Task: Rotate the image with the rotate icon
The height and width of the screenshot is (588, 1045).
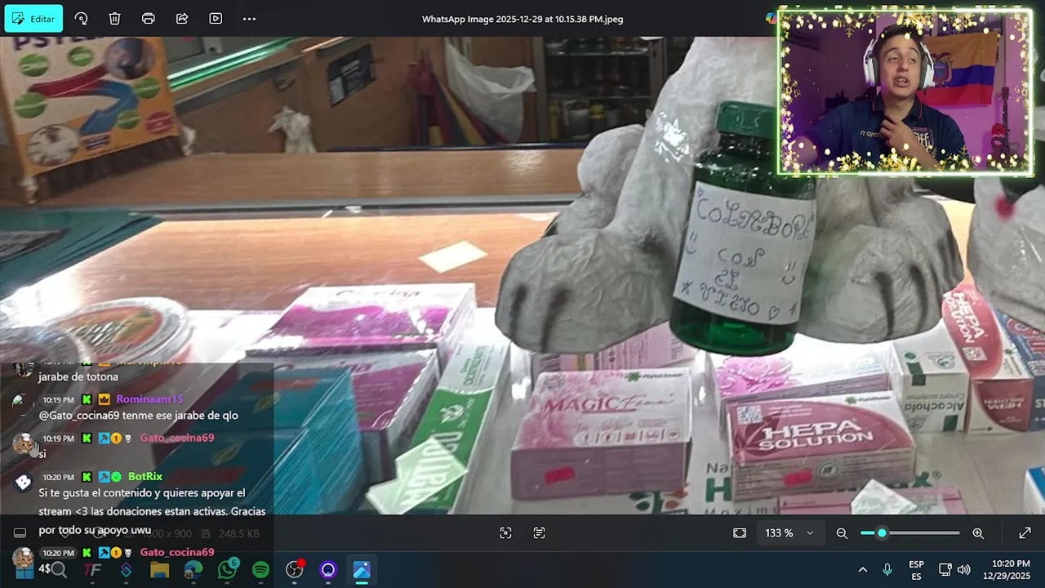Action: click(81, 19)
